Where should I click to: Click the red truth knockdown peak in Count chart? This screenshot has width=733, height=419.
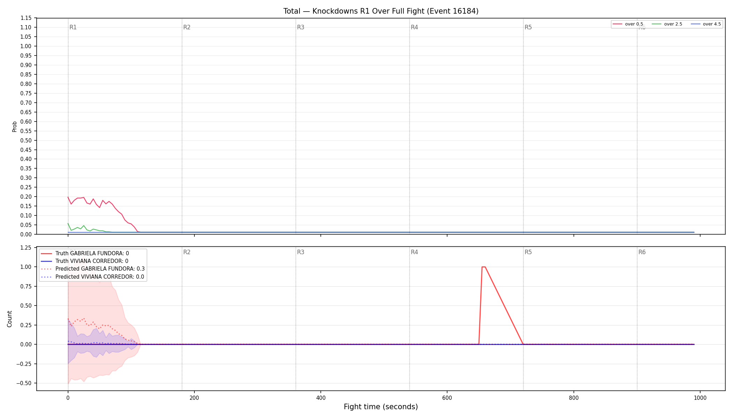[483, 267]
